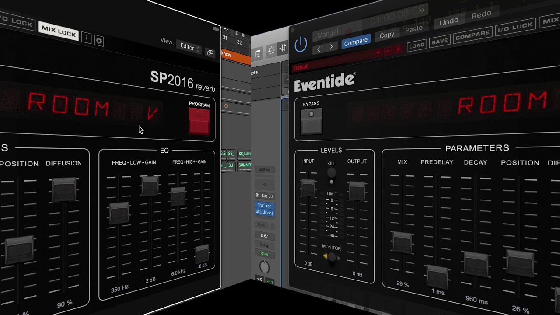Click the stereo link icon beside Bus 66
The height and width of the screenshot is (315, 560).
pyautogui.click(x=258, y=196)
